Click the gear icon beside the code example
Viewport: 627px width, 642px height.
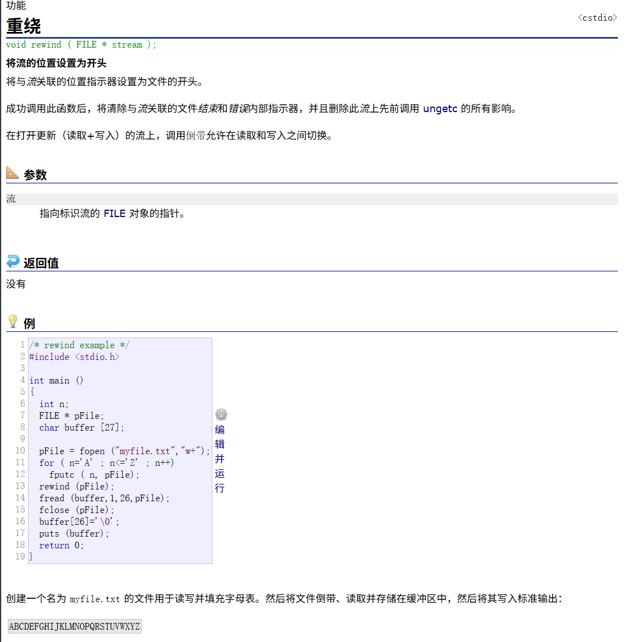221,414
